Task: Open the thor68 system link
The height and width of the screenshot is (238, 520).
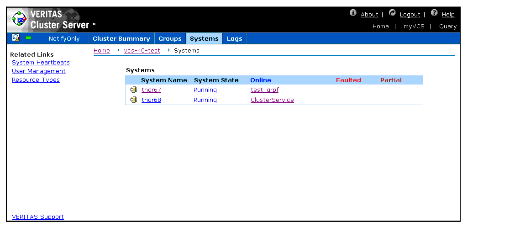Action: pyautogui.click(x=151, y=100)
